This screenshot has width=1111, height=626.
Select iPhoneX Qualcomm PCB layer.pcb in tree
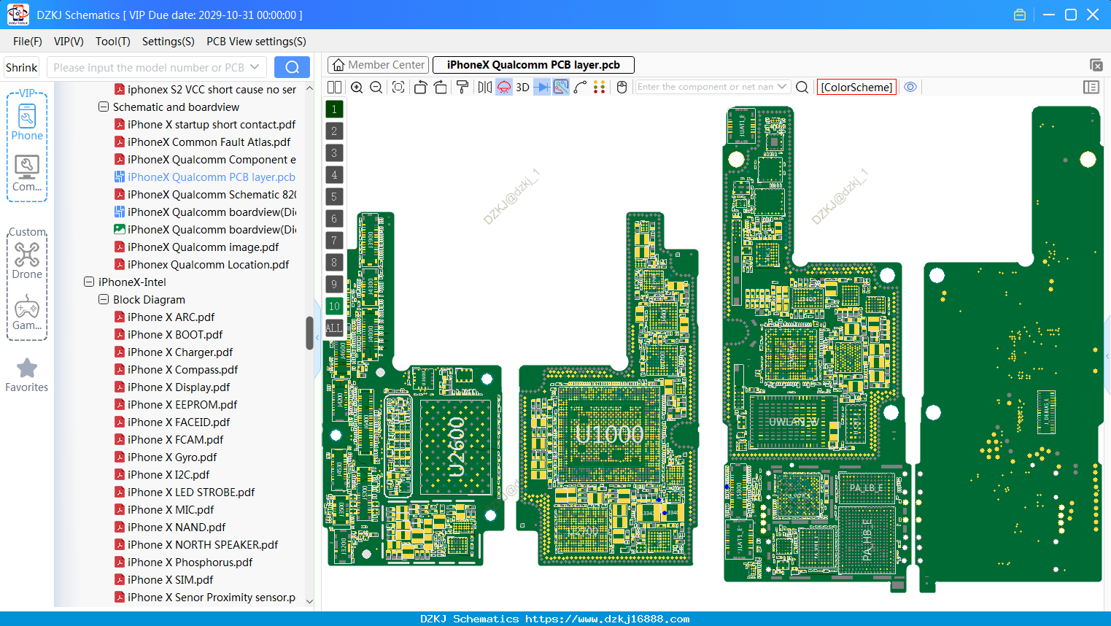(211, 177)
